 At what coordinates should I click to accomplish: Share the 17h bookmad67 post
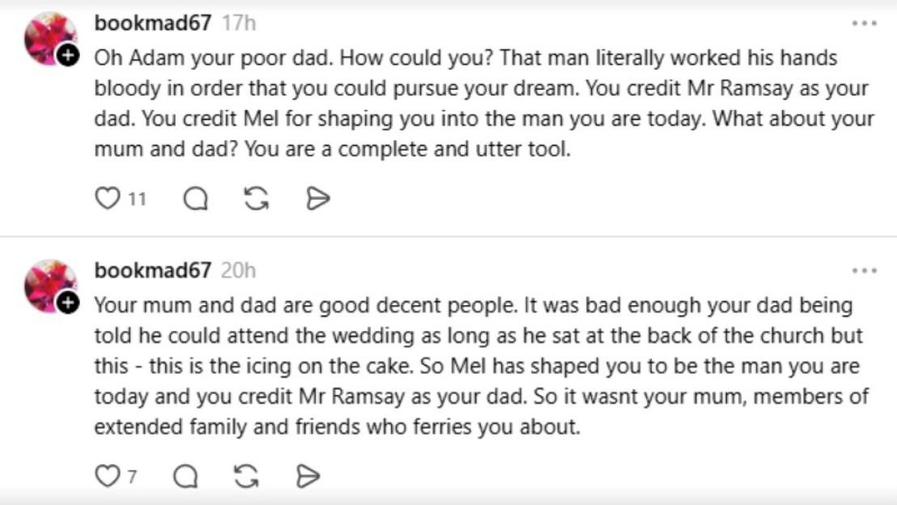pos(317,198)
